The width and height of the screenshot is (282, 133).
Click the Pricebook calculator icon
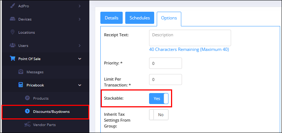[x=21, y=85]
